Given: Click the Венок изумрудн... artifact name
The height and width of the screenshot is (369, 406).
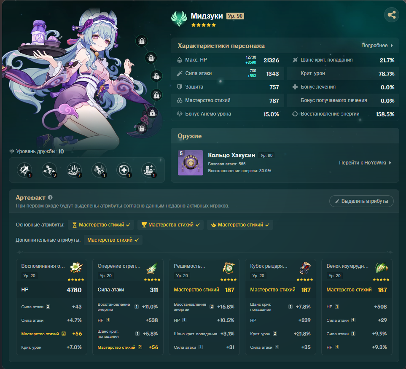Looking at the screenshot, I should 347,266.
